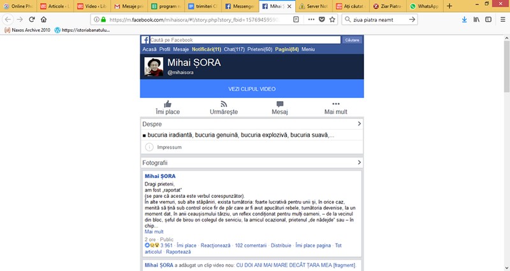
Task: Toggle the sidebar icon in toolbar
Action: click(x=488, y=20)
